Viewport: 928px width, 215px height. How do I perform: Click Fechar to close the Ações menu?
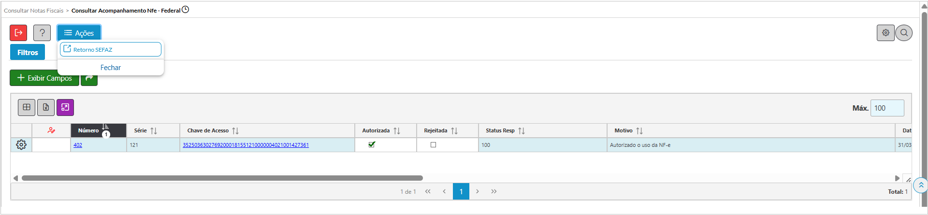111,68
